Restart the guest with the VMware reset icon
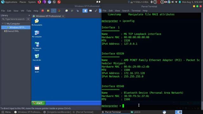The image size is (203, 114). (59, 11)
